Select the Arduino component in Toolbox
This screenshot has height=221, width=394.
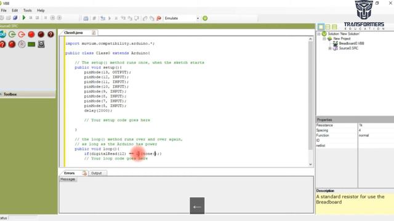coord(2,34)
